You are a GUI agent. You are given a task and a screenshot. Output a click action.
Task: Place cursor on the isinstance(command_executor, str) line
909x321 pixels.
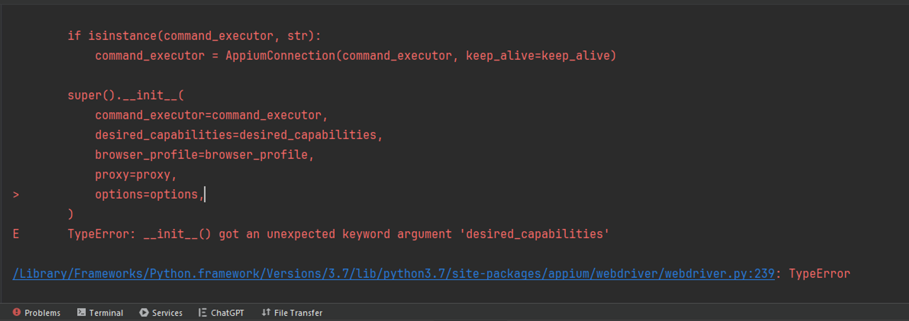tap(194, 36)
